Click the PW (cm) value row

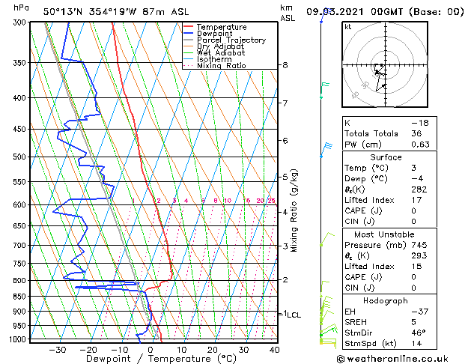(389, 145)
